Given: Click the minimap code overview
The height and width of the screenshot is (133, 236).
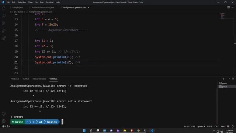Looking at the screenshot, I should 223,16.
